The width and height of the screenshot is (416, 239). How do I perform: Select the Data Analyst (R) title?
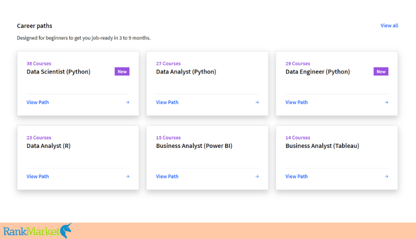click(49, 146)
